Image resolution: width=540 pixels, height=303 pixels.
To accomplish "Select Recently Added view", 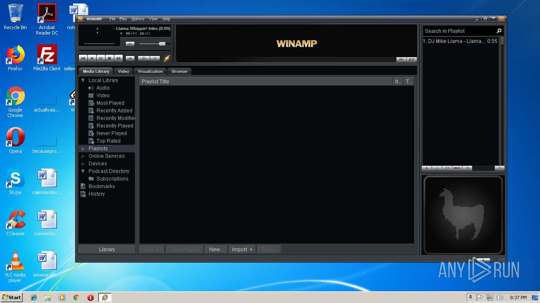I will click(x=114, y=111).
